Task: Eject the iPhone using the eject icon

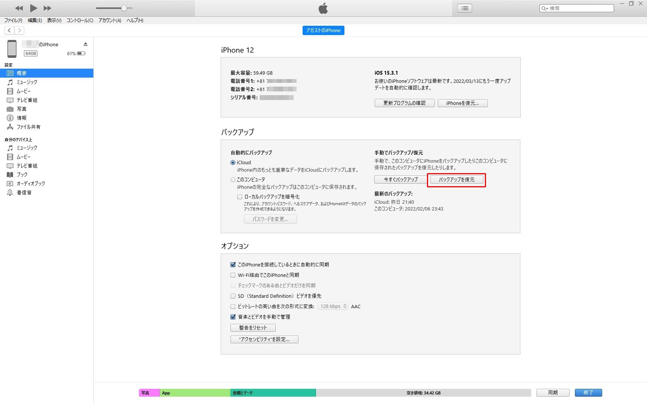Action: coord(86,44)
